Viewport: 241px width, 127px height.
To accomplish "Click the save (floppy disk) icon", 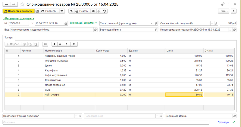I will point(37,11).
